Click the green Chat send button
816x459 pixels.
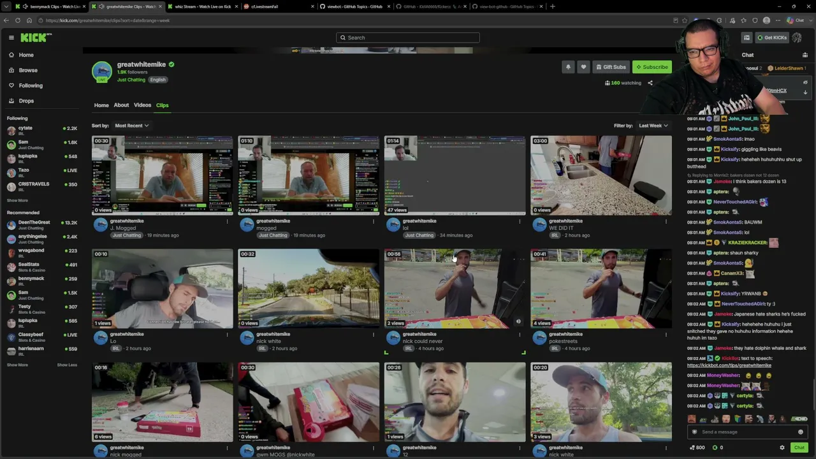click(799, 448)
